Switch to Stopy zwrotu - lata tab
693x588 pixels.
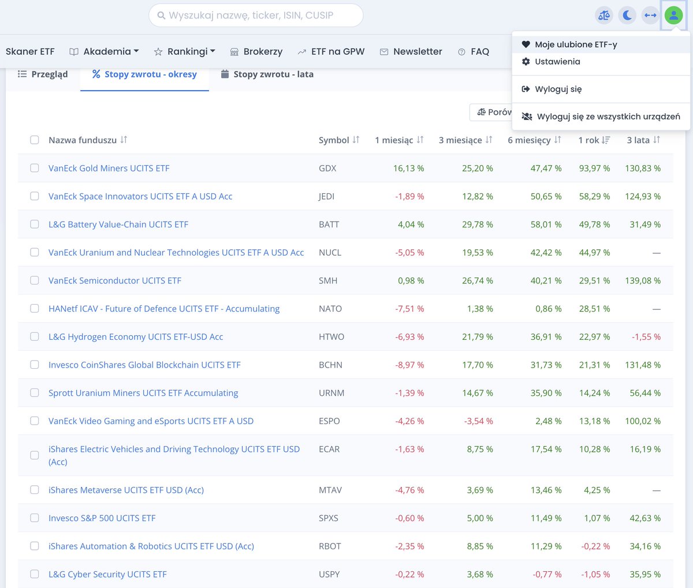[x=267, y=74]
